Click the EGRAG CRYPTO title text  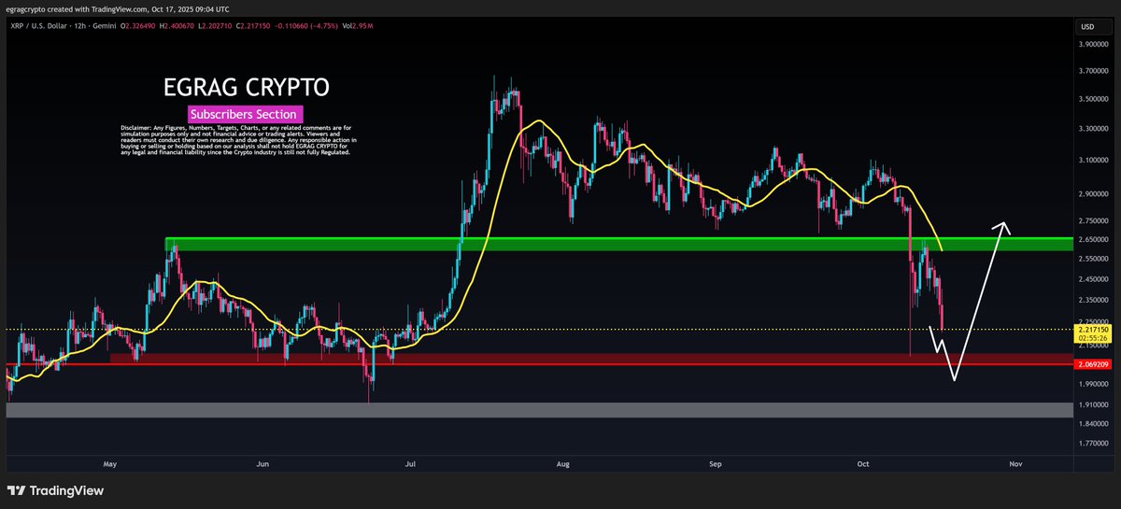point(241,88)
